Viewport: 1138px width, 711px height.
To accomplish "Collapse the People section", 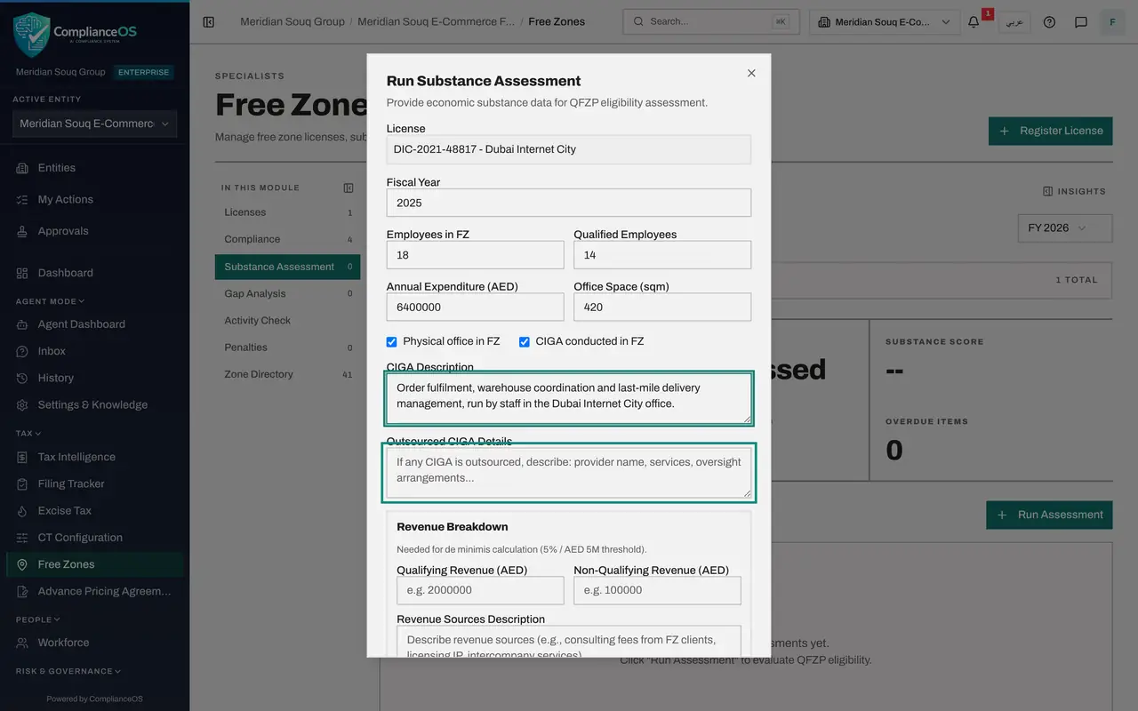I will (38, 619).
